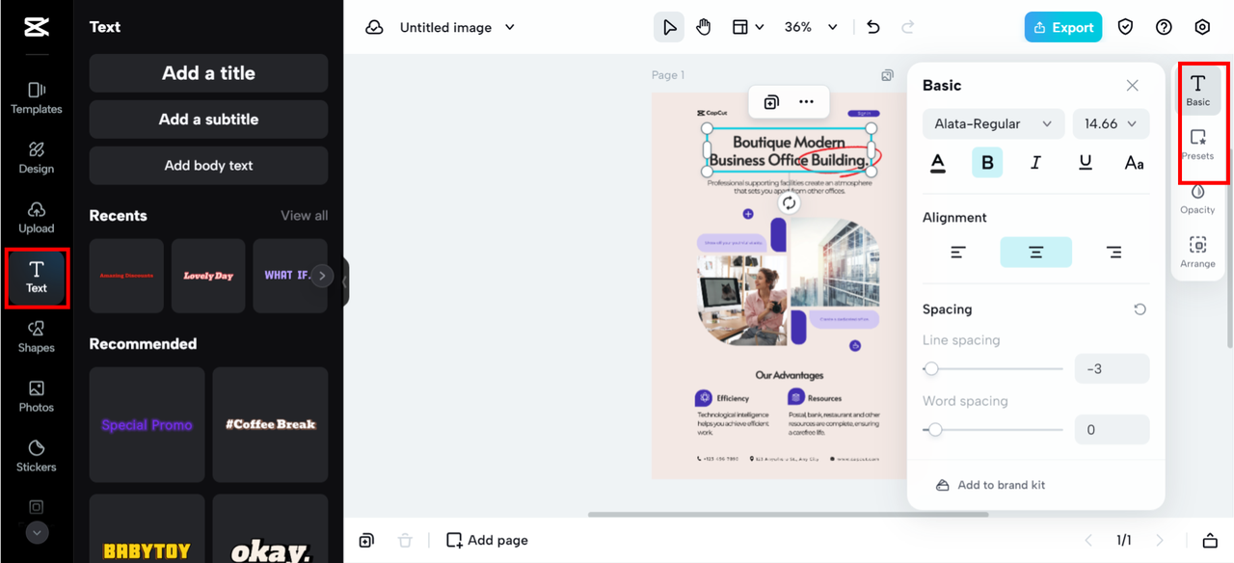
Task: Open the Shapes sidebar panel
Action: tap(37, 336)
